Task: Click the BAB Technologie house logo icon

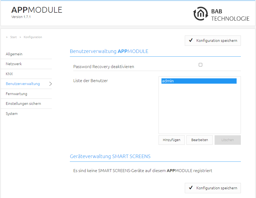Action: coord(201,14)
